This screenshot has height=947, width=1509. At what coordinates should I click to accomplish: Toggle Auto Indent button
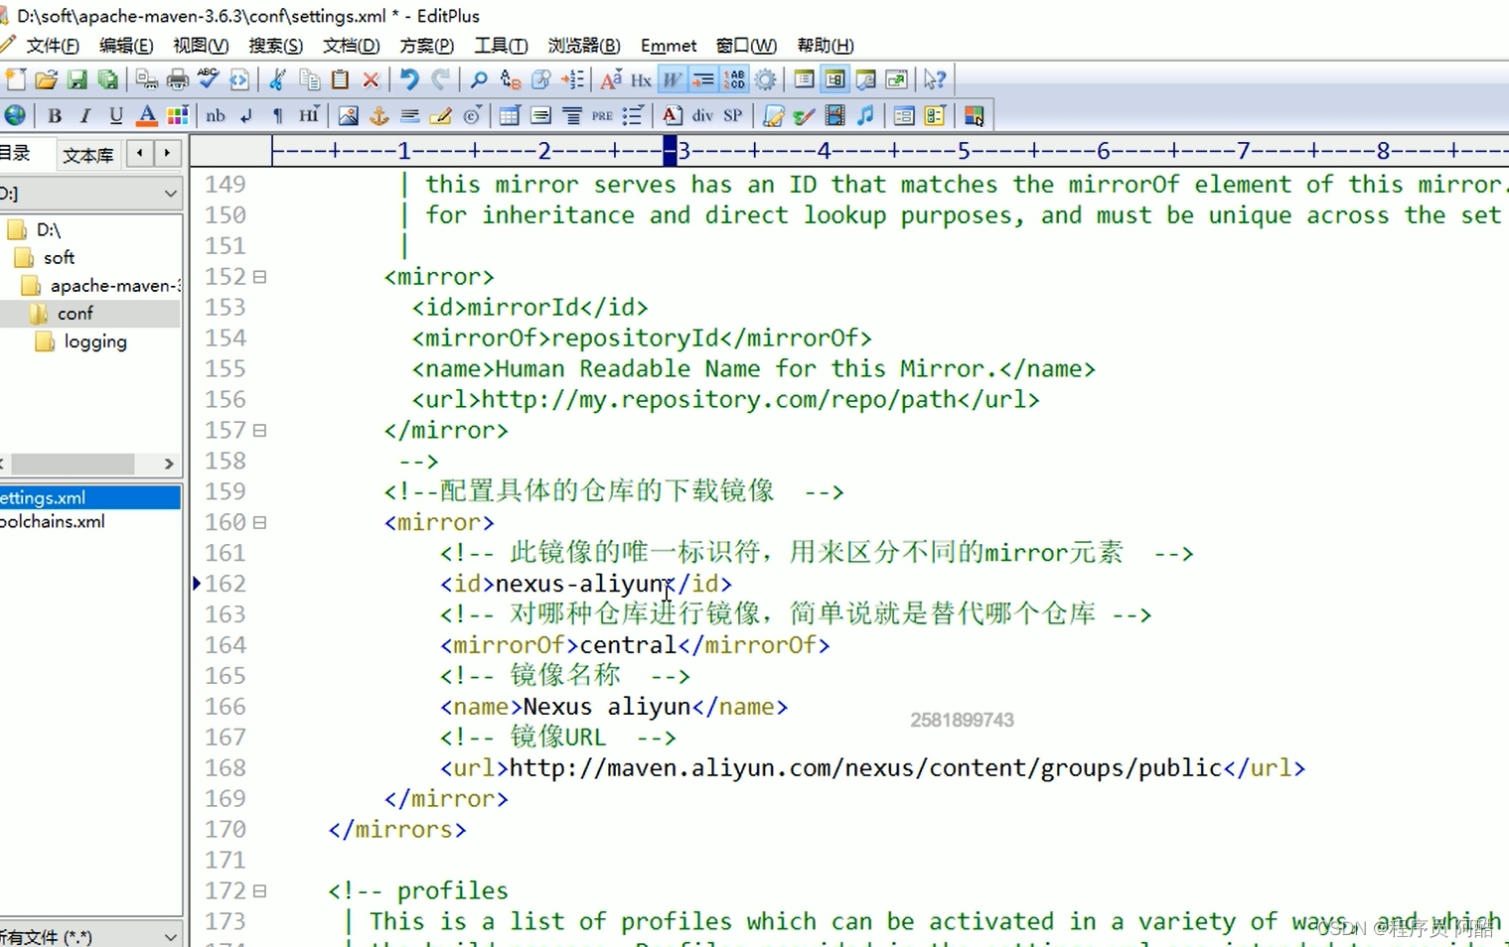(x=703, y=79)
